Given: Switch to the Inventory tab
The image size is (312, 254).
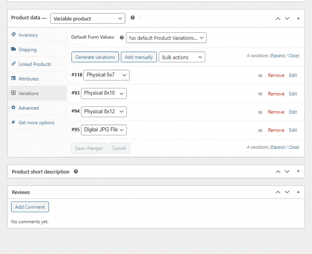Looking at the screenshot, I should (x=28, y=35).
